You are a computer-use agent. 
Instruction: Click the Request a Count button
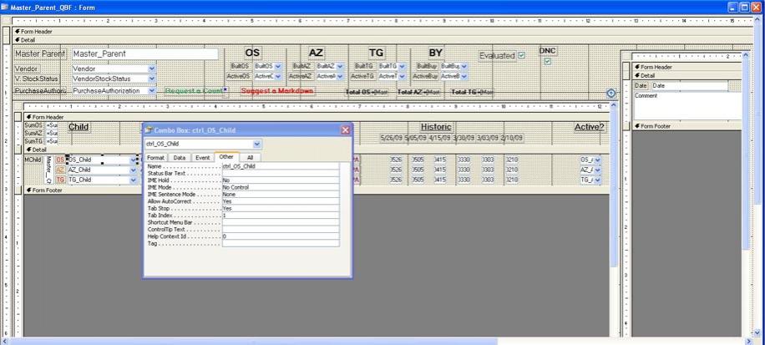click(195, 91)
